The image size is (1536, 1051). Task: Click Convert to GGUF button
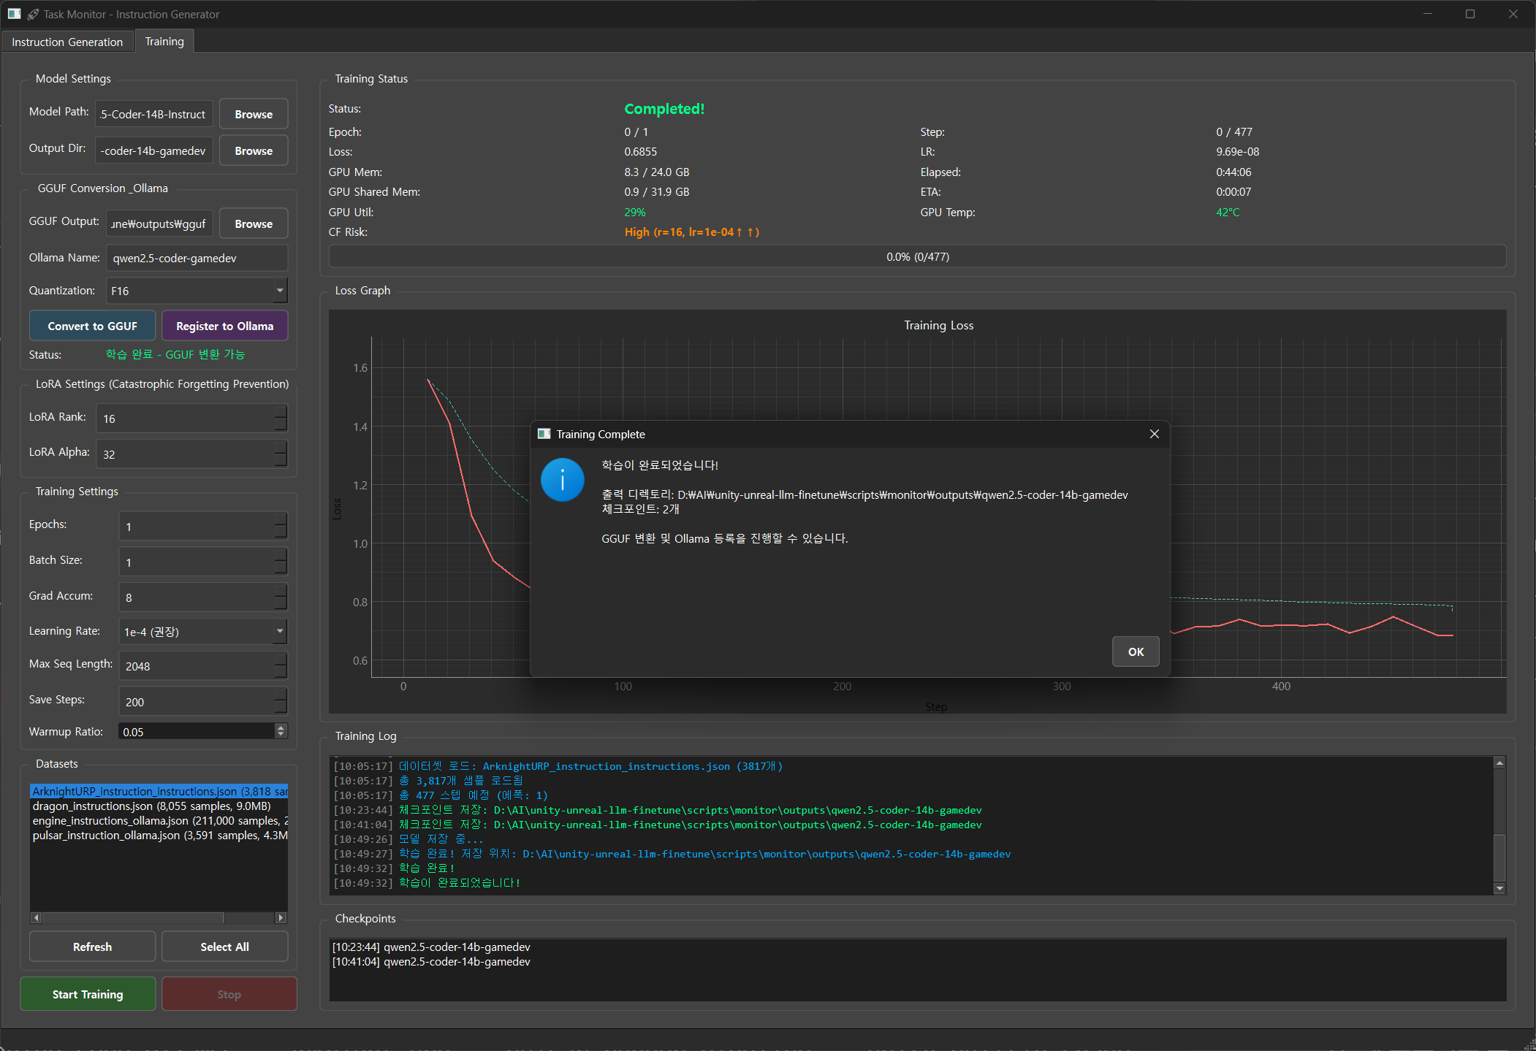pos(92,326)
